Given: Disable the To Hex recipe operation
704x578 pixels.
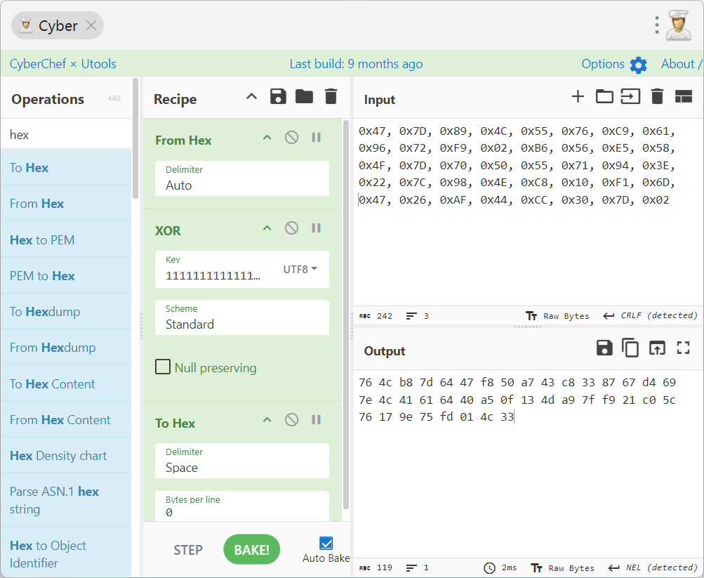Looking at the screenshot, I should (291, 420).
